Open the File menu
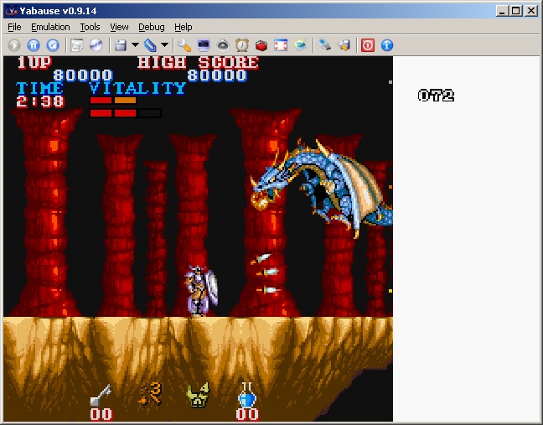543x425 pixels. click(x=14, y=27)
